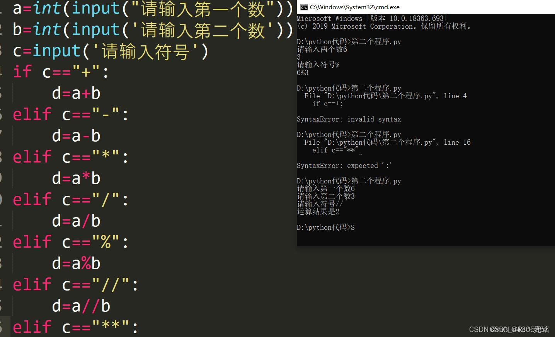Click the statement d=a%b in the editor
Viewport: 555px width, 337px height.
click(76, 263)
